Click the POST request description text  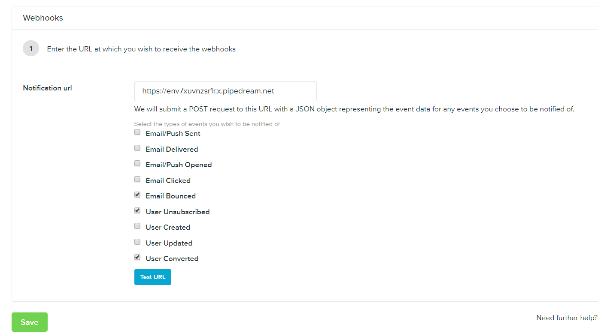click(x=354, y=109)
